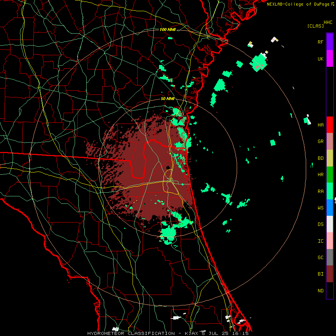Click the UK legend label
This screenshot has height=336, width=336.
(x=320, y=59)
